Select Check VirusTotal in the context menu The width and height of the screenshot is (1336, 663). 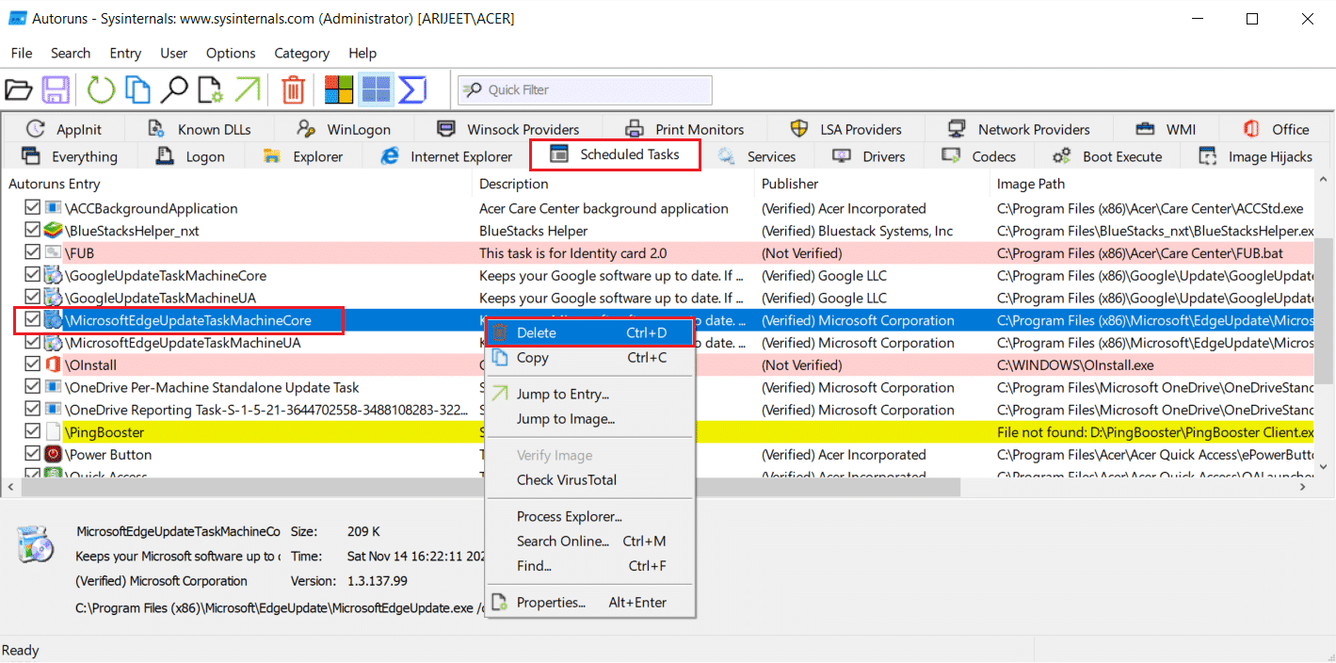click(567, 480)
